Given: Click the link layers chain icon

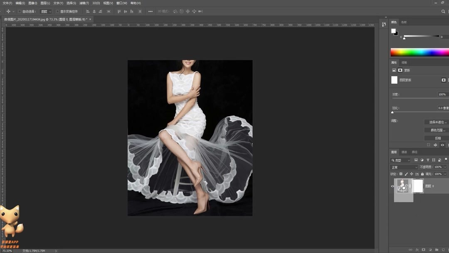Looking at the screenshot, I should [410, 250].
